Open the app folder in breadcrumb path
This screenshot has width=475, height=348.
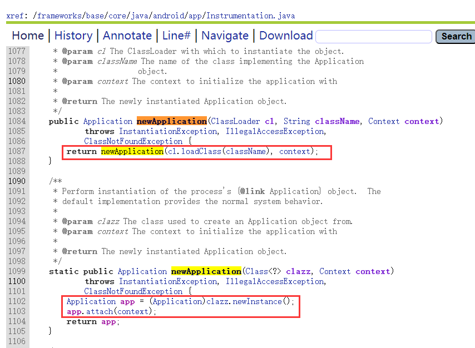[x=195, y=16]
